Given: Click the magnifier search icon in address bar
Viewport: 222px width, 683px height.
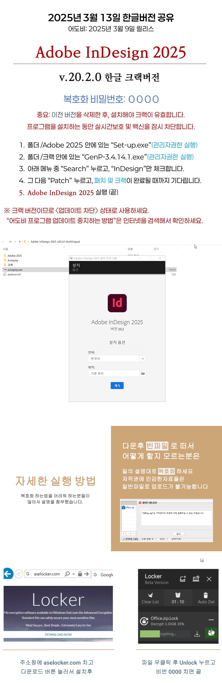Looking at the screenshot, I should [67, 574].
